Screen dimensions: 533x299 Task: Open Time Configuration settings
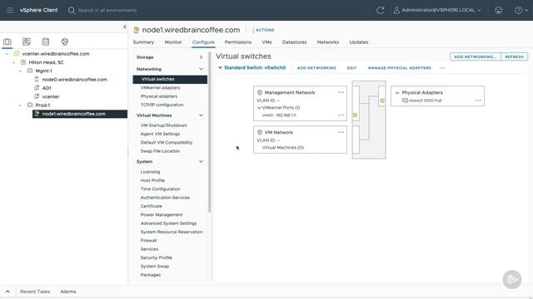point(161,189)
